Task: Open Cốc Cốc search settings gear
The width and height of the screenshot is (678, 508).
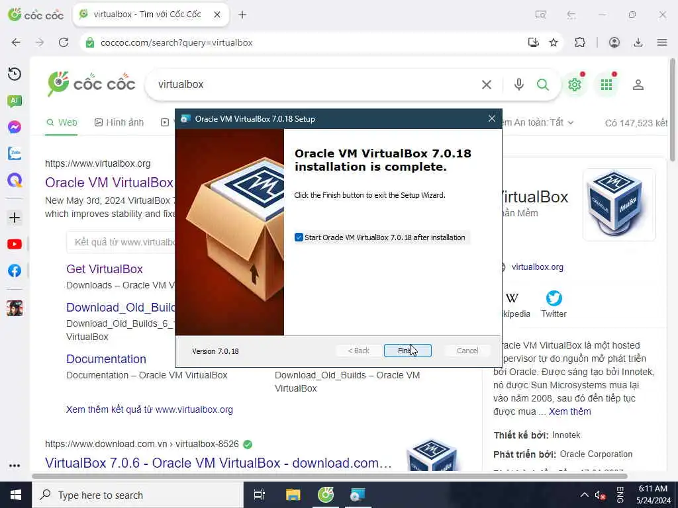Action: pyautogui.click(x=575, y=85)
